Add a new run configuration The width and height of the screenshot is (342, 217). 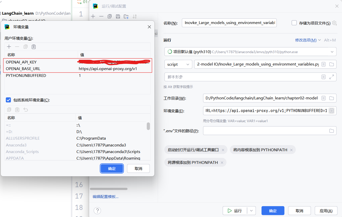93,16
